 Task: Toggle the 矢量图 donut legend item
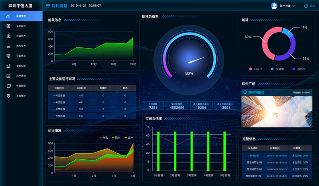277,69
